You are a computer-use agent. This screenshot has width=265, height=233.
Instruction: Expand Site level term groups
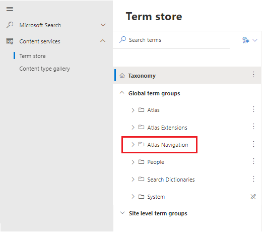pos(122,213)
